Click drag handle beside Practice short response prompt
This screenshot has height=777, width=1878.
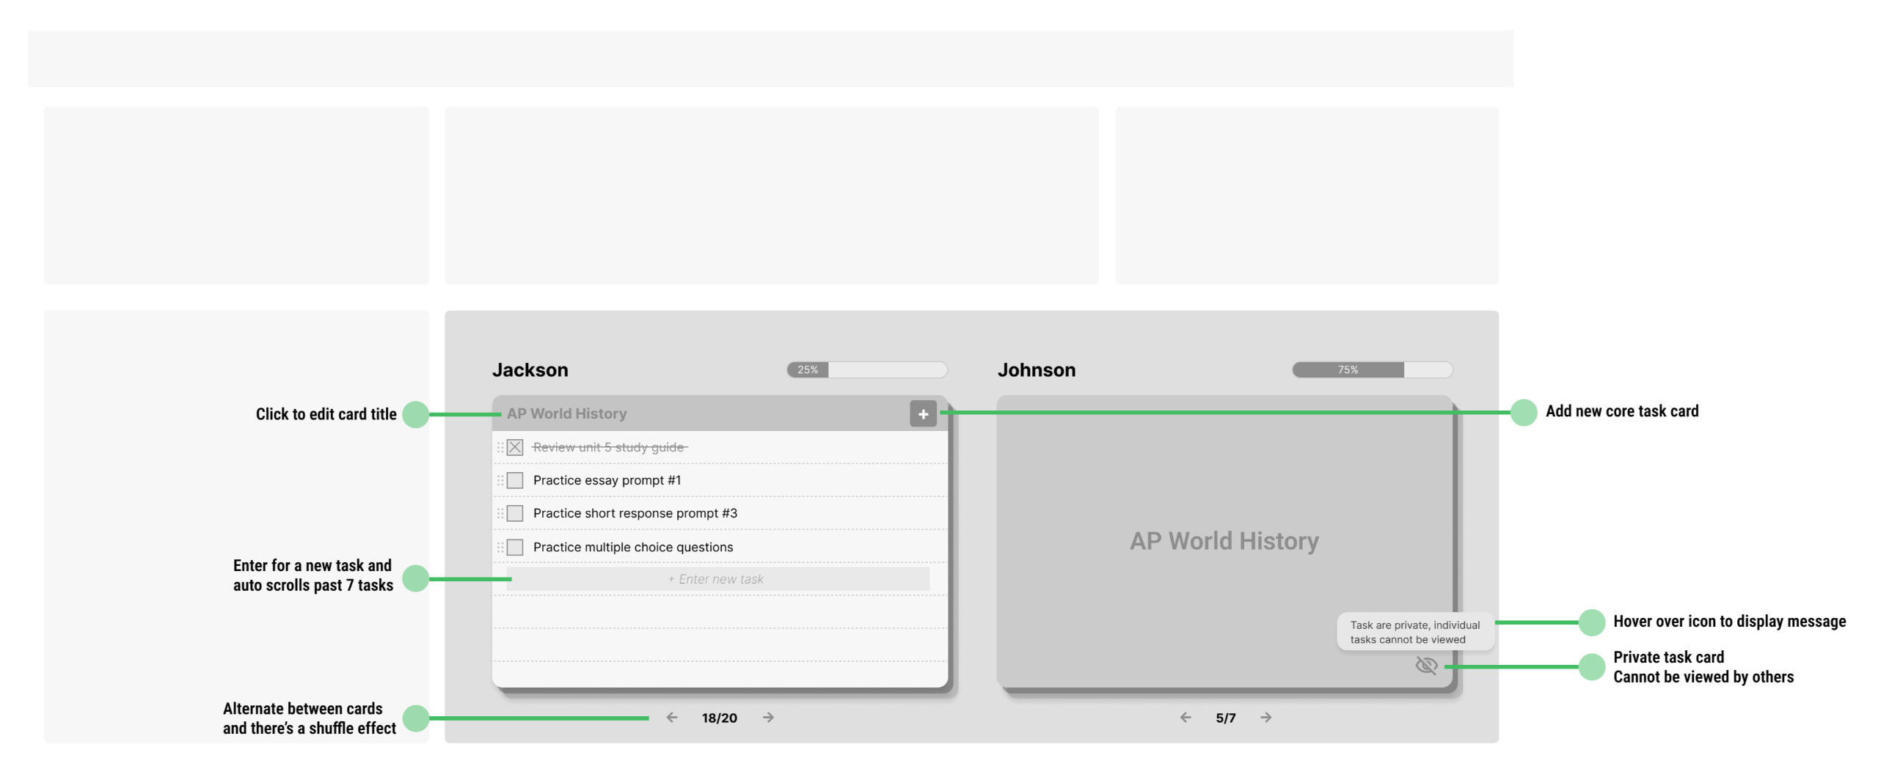[x=500, y=514]
